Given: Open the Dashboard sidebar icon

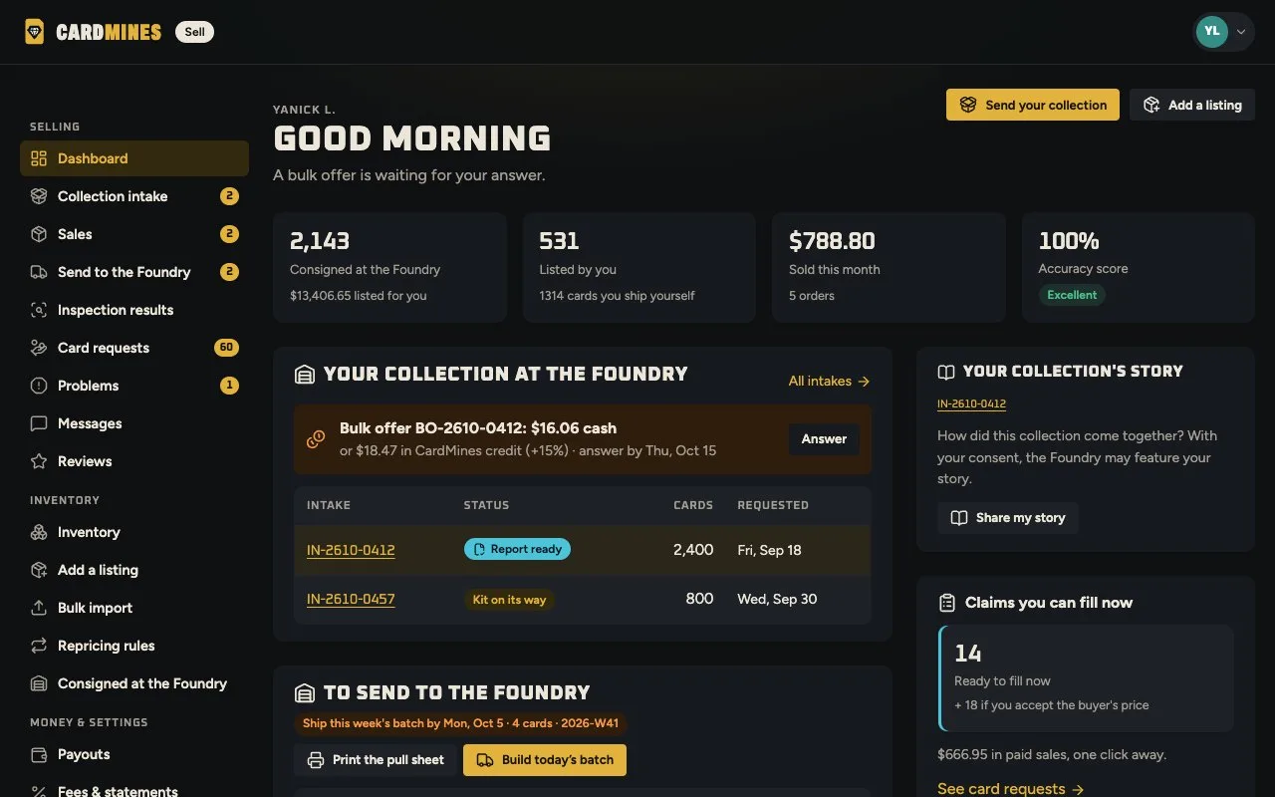Looking at the screenshot, I should tap(39, 158).
